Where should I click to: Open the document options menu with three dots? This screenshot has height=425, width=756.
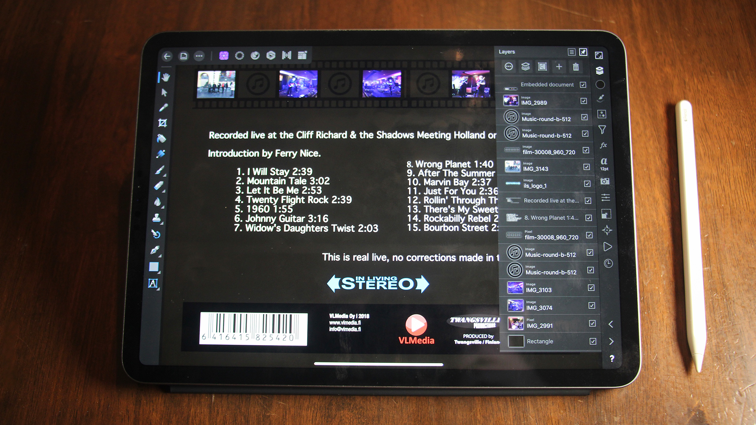pos(199,55)
